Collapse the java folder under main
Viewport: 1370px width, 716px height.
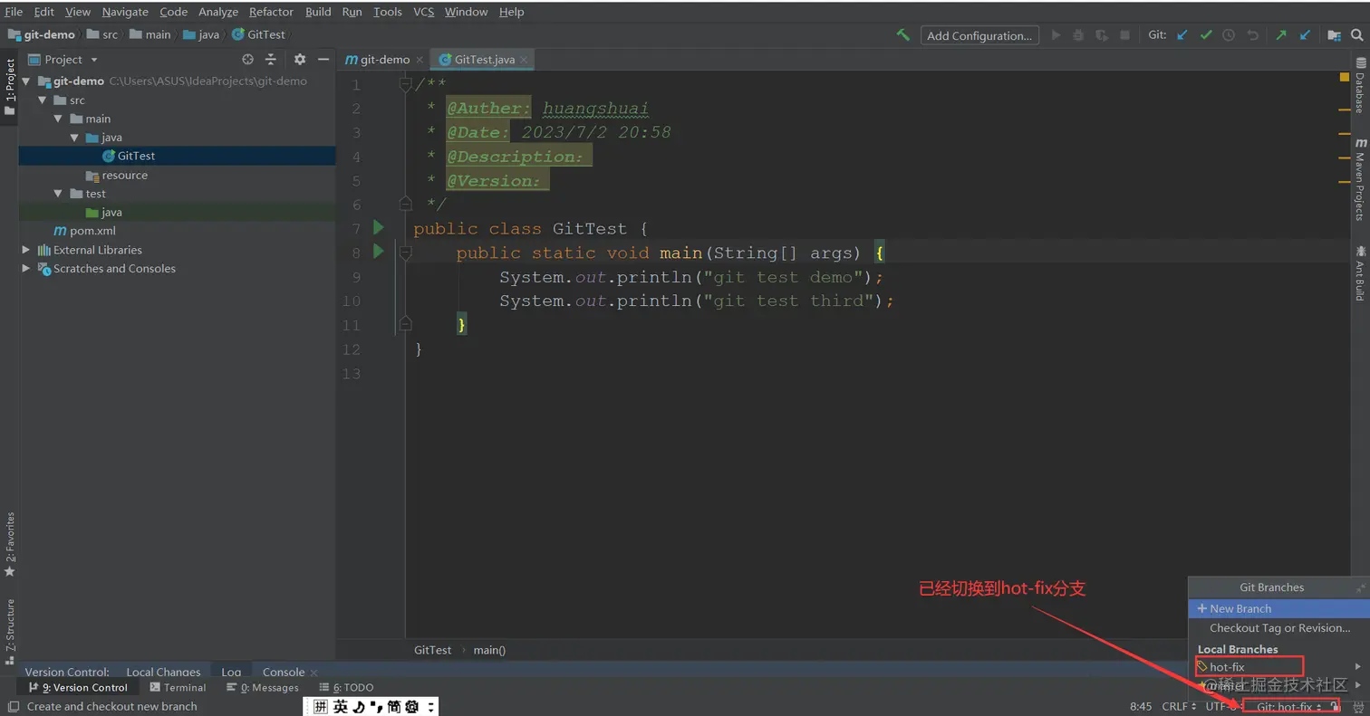pos(74,138)
